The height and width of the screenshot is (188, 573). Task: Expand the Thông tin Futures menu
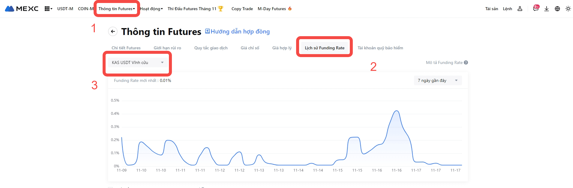click(x=117, y=9)
